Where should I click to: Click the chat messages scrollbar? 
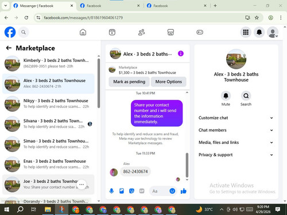(x=187, y=165)
